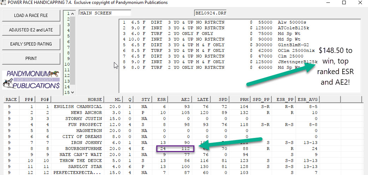The width and height of the screenshot is (368, 175).
Task: Click BOURBONFUHRME's ESR value 24
Action: 163,149
